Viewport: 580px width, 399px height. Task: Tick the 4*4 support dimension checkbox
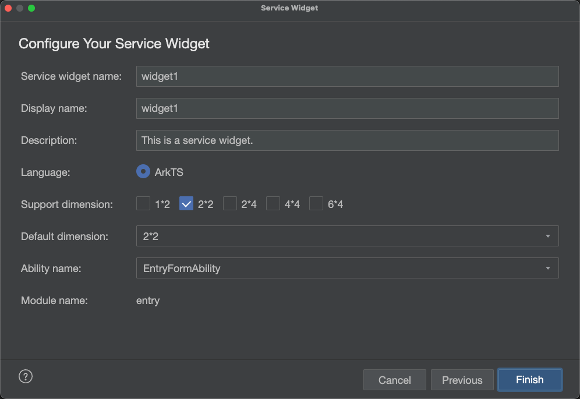tap(273, 203)
